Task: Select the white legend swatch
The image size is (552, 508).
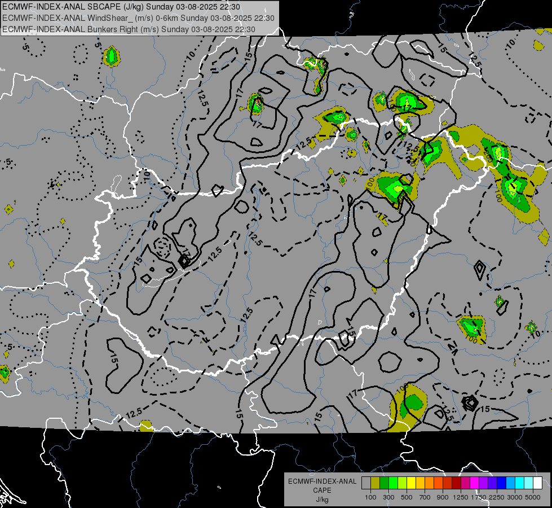Action: coord(537,483)
